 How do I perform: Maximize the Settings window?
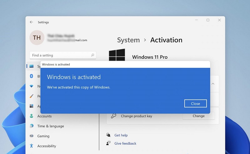[208, 20]
